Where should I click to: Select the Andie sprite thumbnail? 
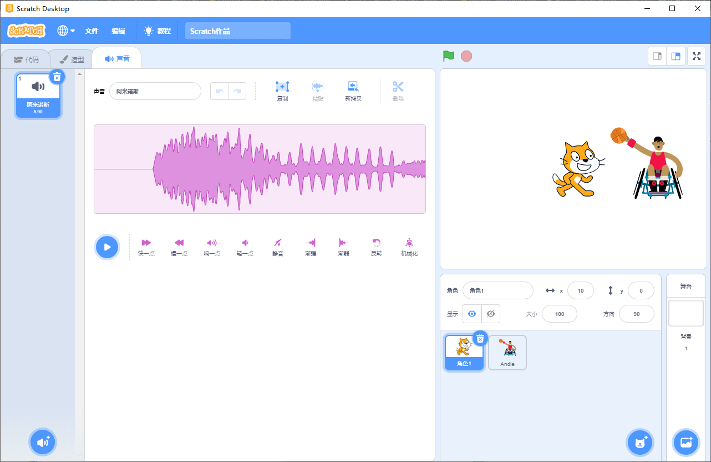click(507, 353)
